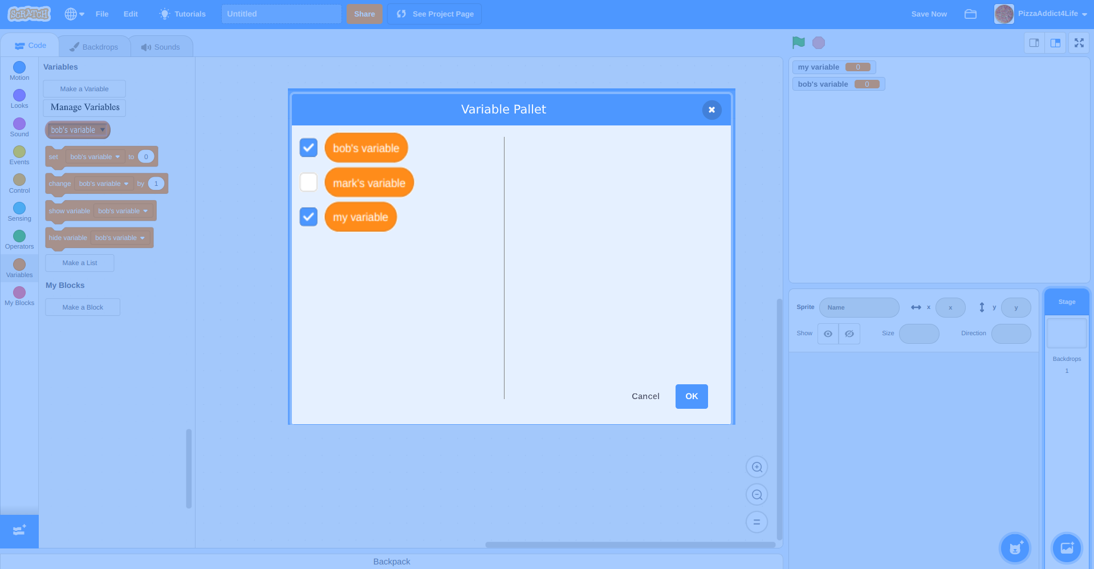The image size is (1094, 569).
Task: Open the My Stuff folder icon
Action: point(970,14)
